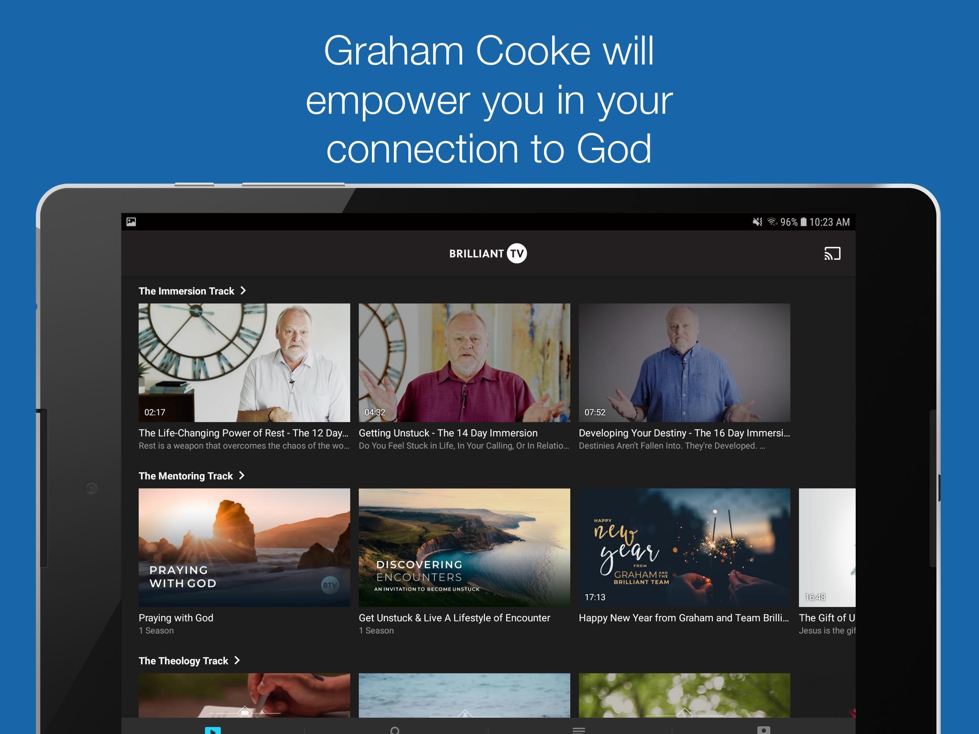Select title 'Get Unstuck & Live A Lifestyle of Encounter'

tap(454, 618)
